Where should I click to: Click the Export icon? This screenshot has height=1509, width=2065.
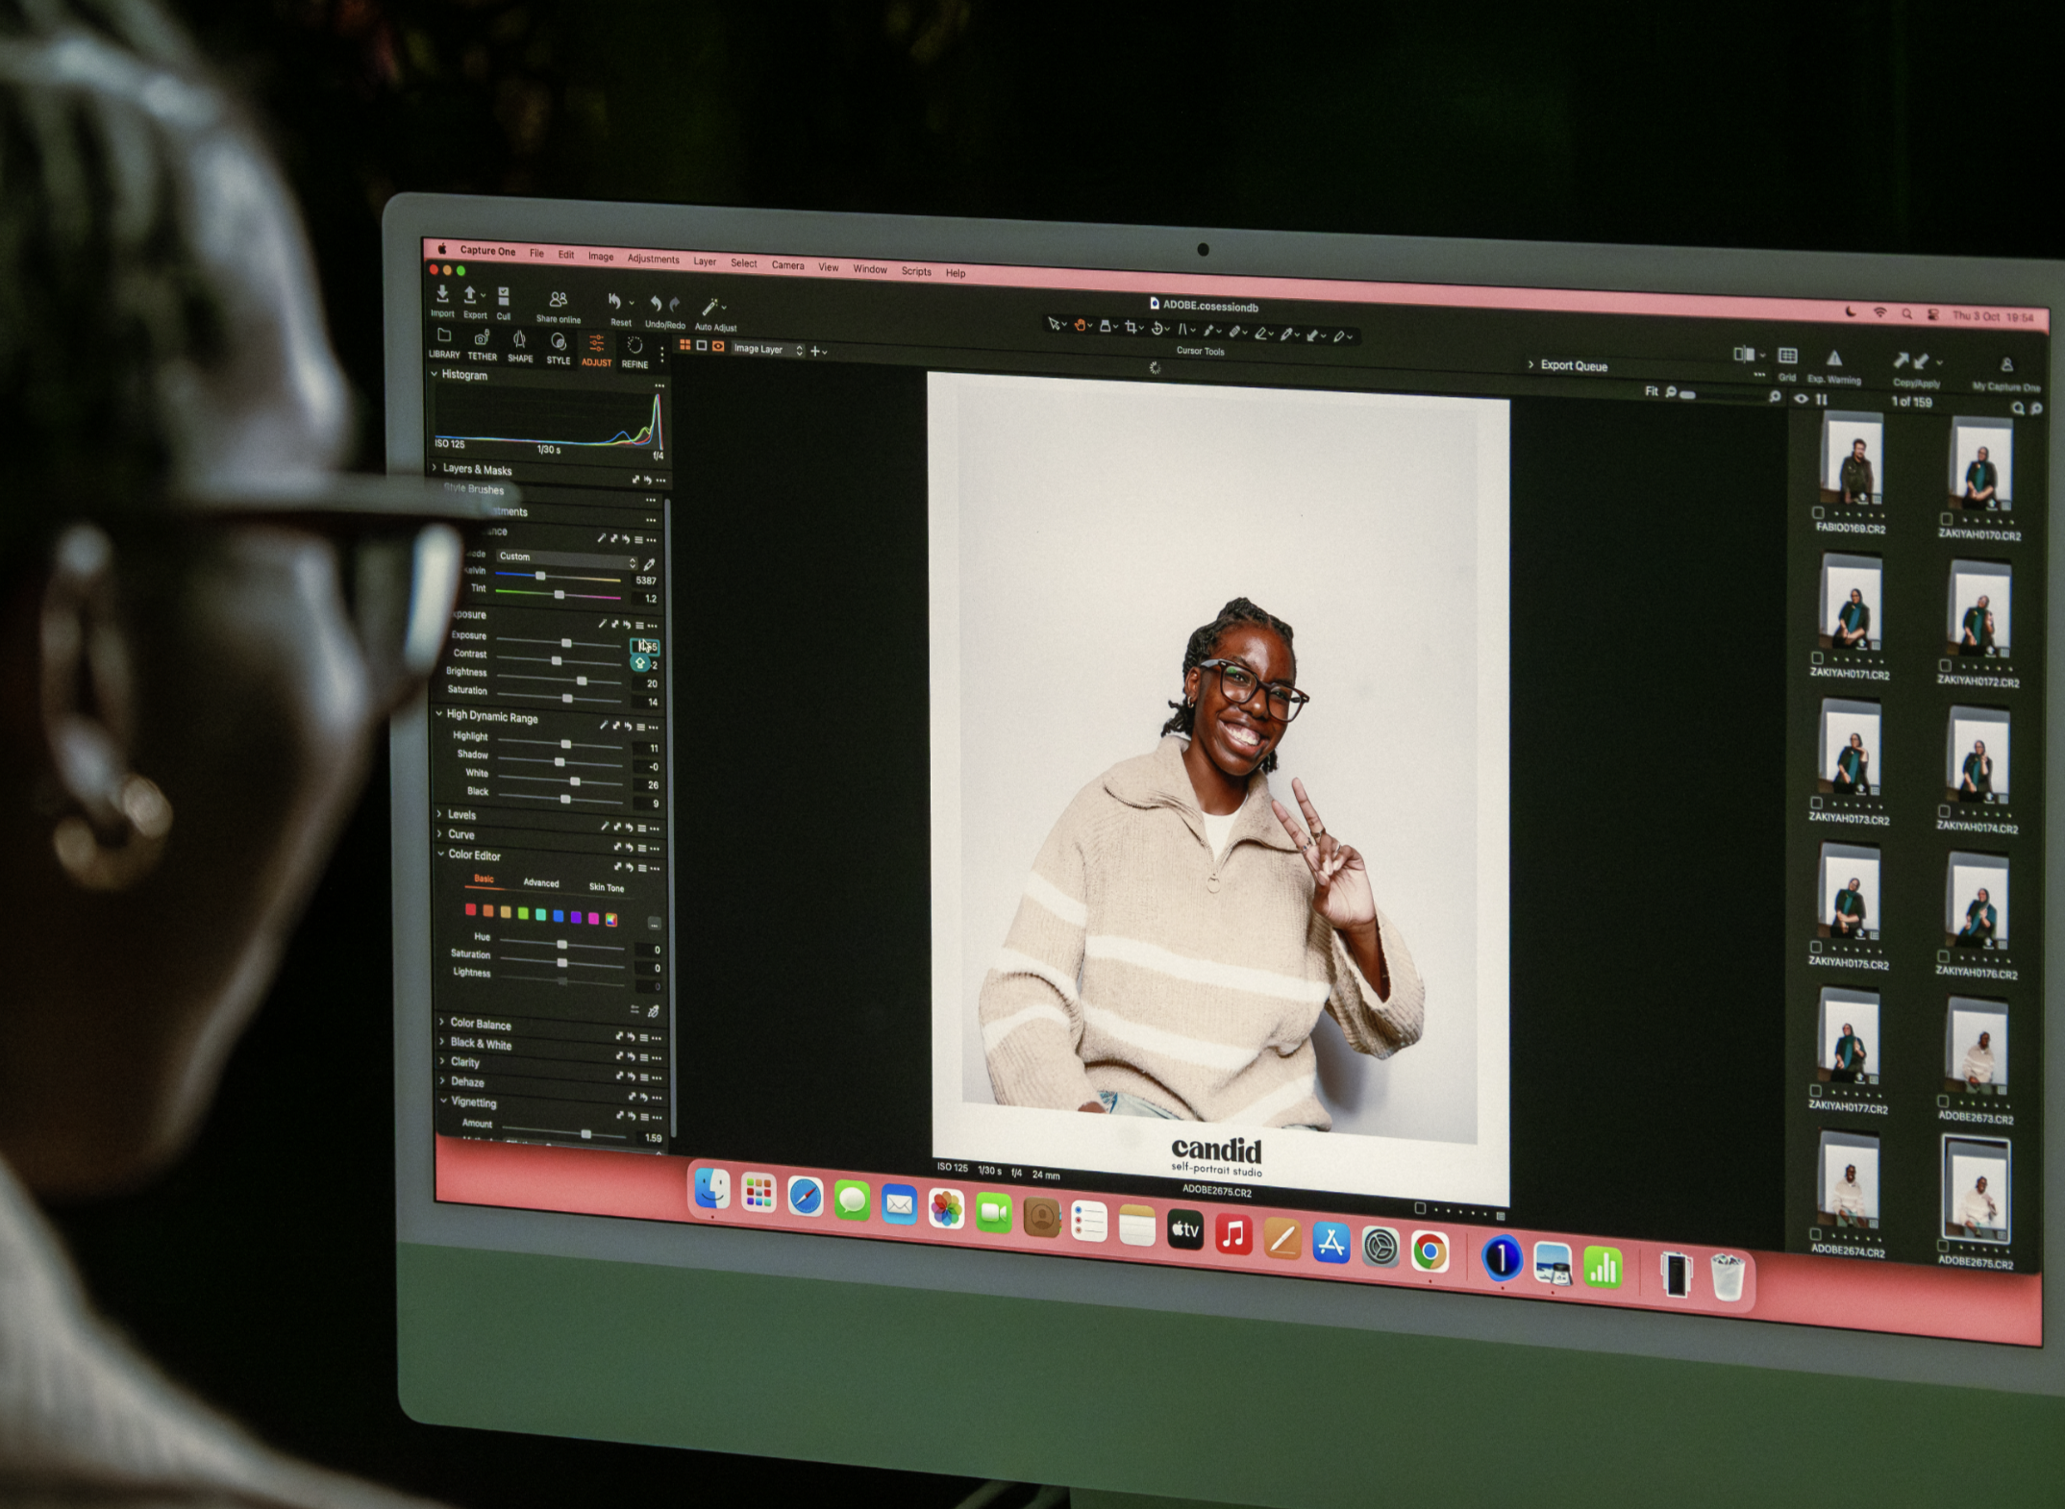click(x=471, y=295)
